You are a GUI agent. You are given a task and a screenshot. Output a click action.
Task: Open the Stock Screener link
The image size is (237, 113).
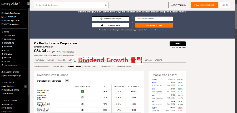click(x=7, y=104)
